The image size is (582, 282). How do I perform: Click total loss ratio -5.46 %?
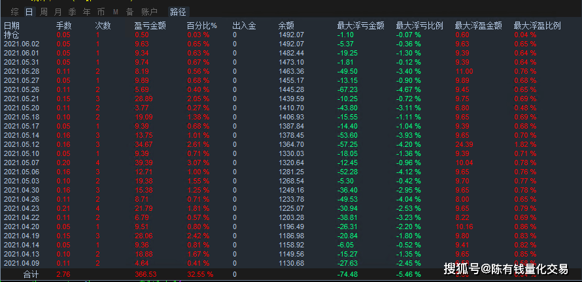pyautogui.click(x=409, y=275)
